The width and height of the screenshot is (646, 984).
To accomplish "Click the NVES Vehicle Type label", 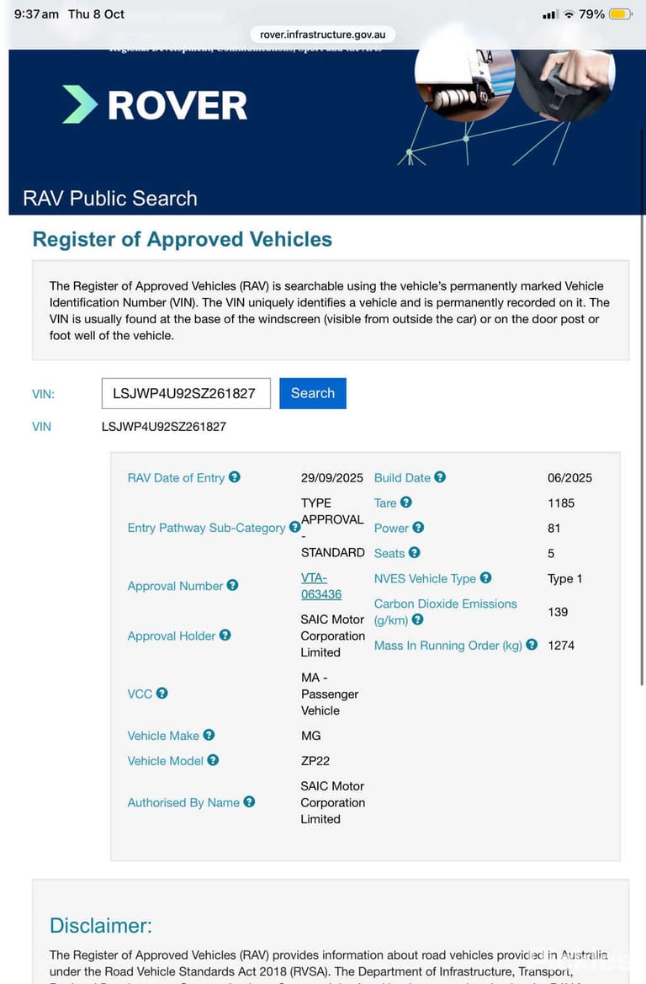I will (426, 578).
